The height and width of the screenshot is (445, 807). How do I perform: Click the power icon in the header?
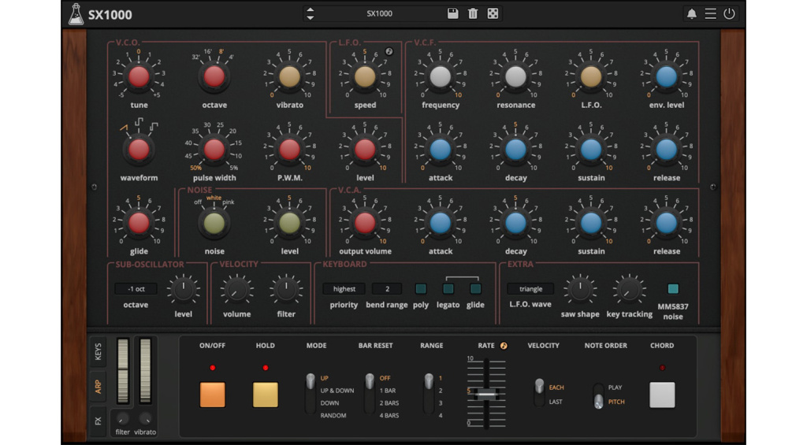point(729,14)
